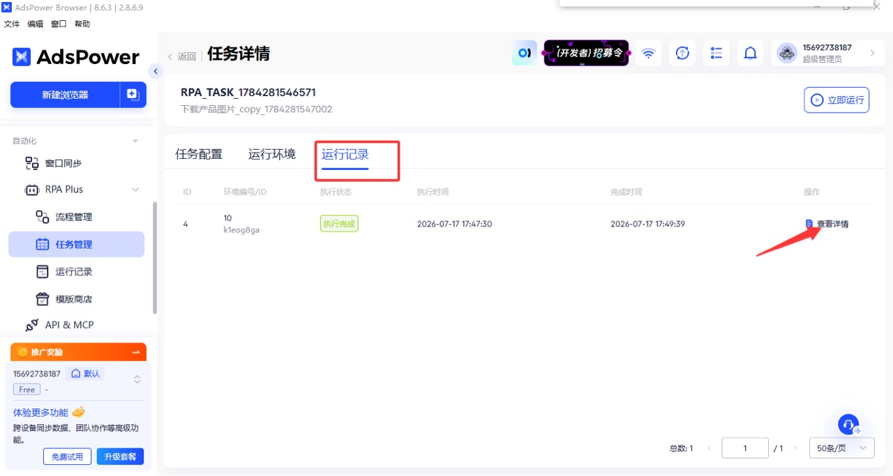893x476 pixels.
Task: Expand the account switcher arrows
Action: point(137,379)
